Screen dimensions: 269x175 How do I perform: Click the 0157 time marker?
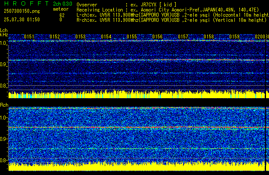(x=183, y=37)
